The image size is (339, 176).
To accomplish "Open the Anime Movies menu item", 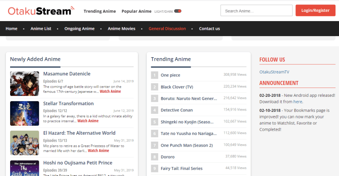I will click(x=122, y=29).
